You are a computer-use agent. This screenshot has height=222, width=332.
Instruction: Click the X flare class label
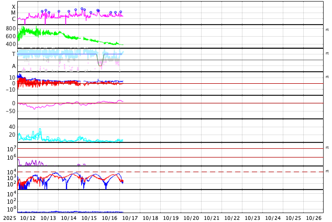click(x=14, y=7)
